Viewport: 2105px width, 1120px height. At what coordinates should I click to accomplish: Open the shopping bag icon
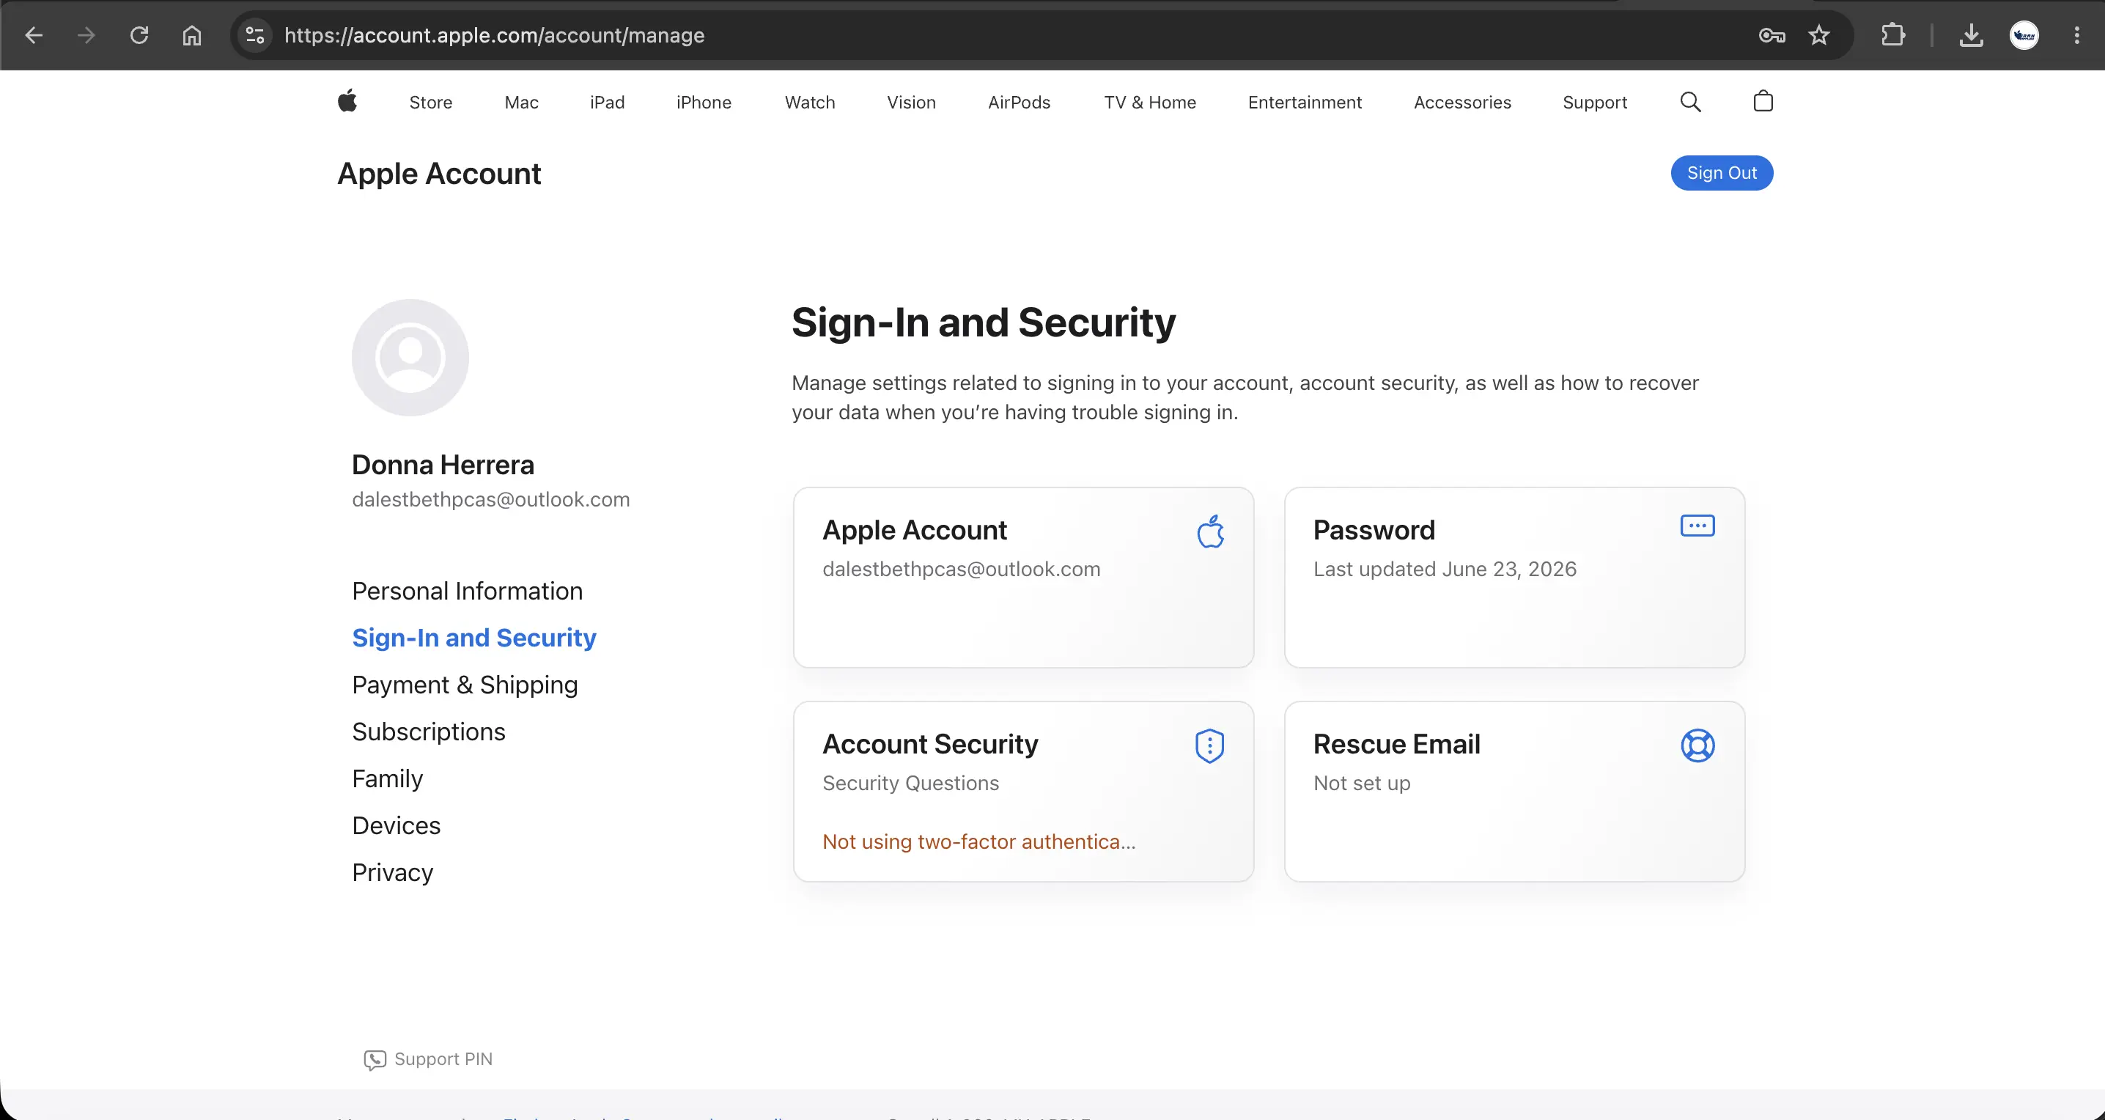pyautogui.click(x=1763, y=101)
